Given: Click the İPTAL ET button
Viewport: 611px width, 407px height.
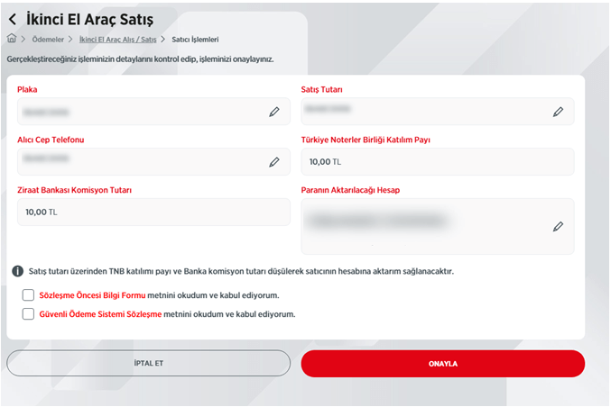Looking at the screenshot, I should [149, 363].
